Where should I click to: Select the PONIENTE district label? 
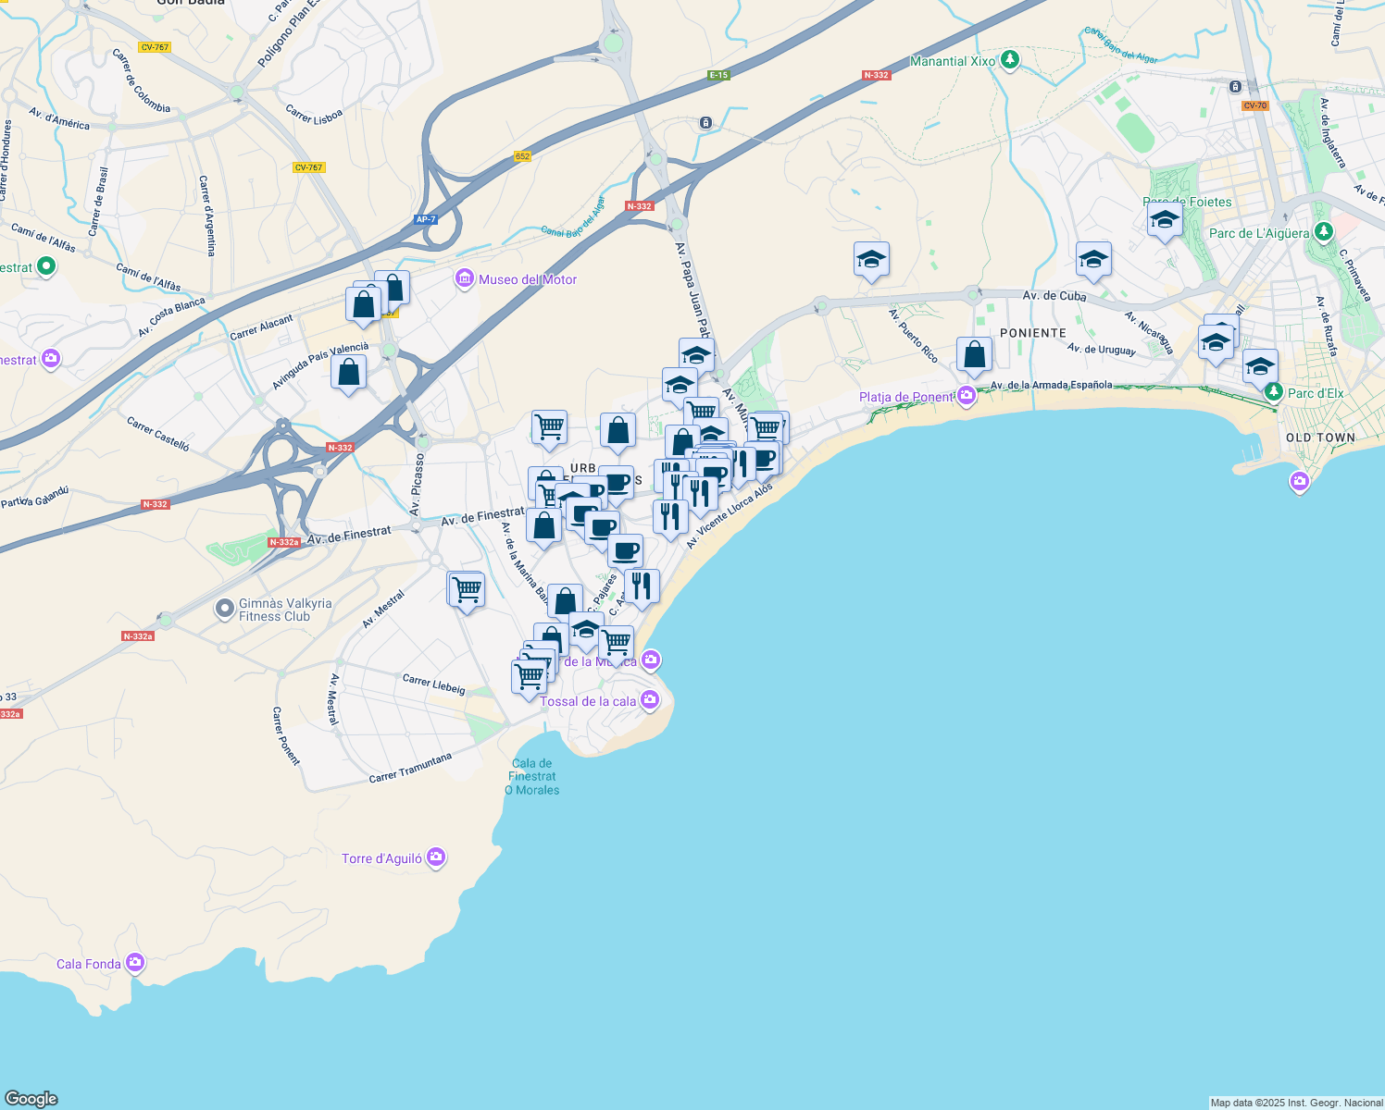[1032, 333]
